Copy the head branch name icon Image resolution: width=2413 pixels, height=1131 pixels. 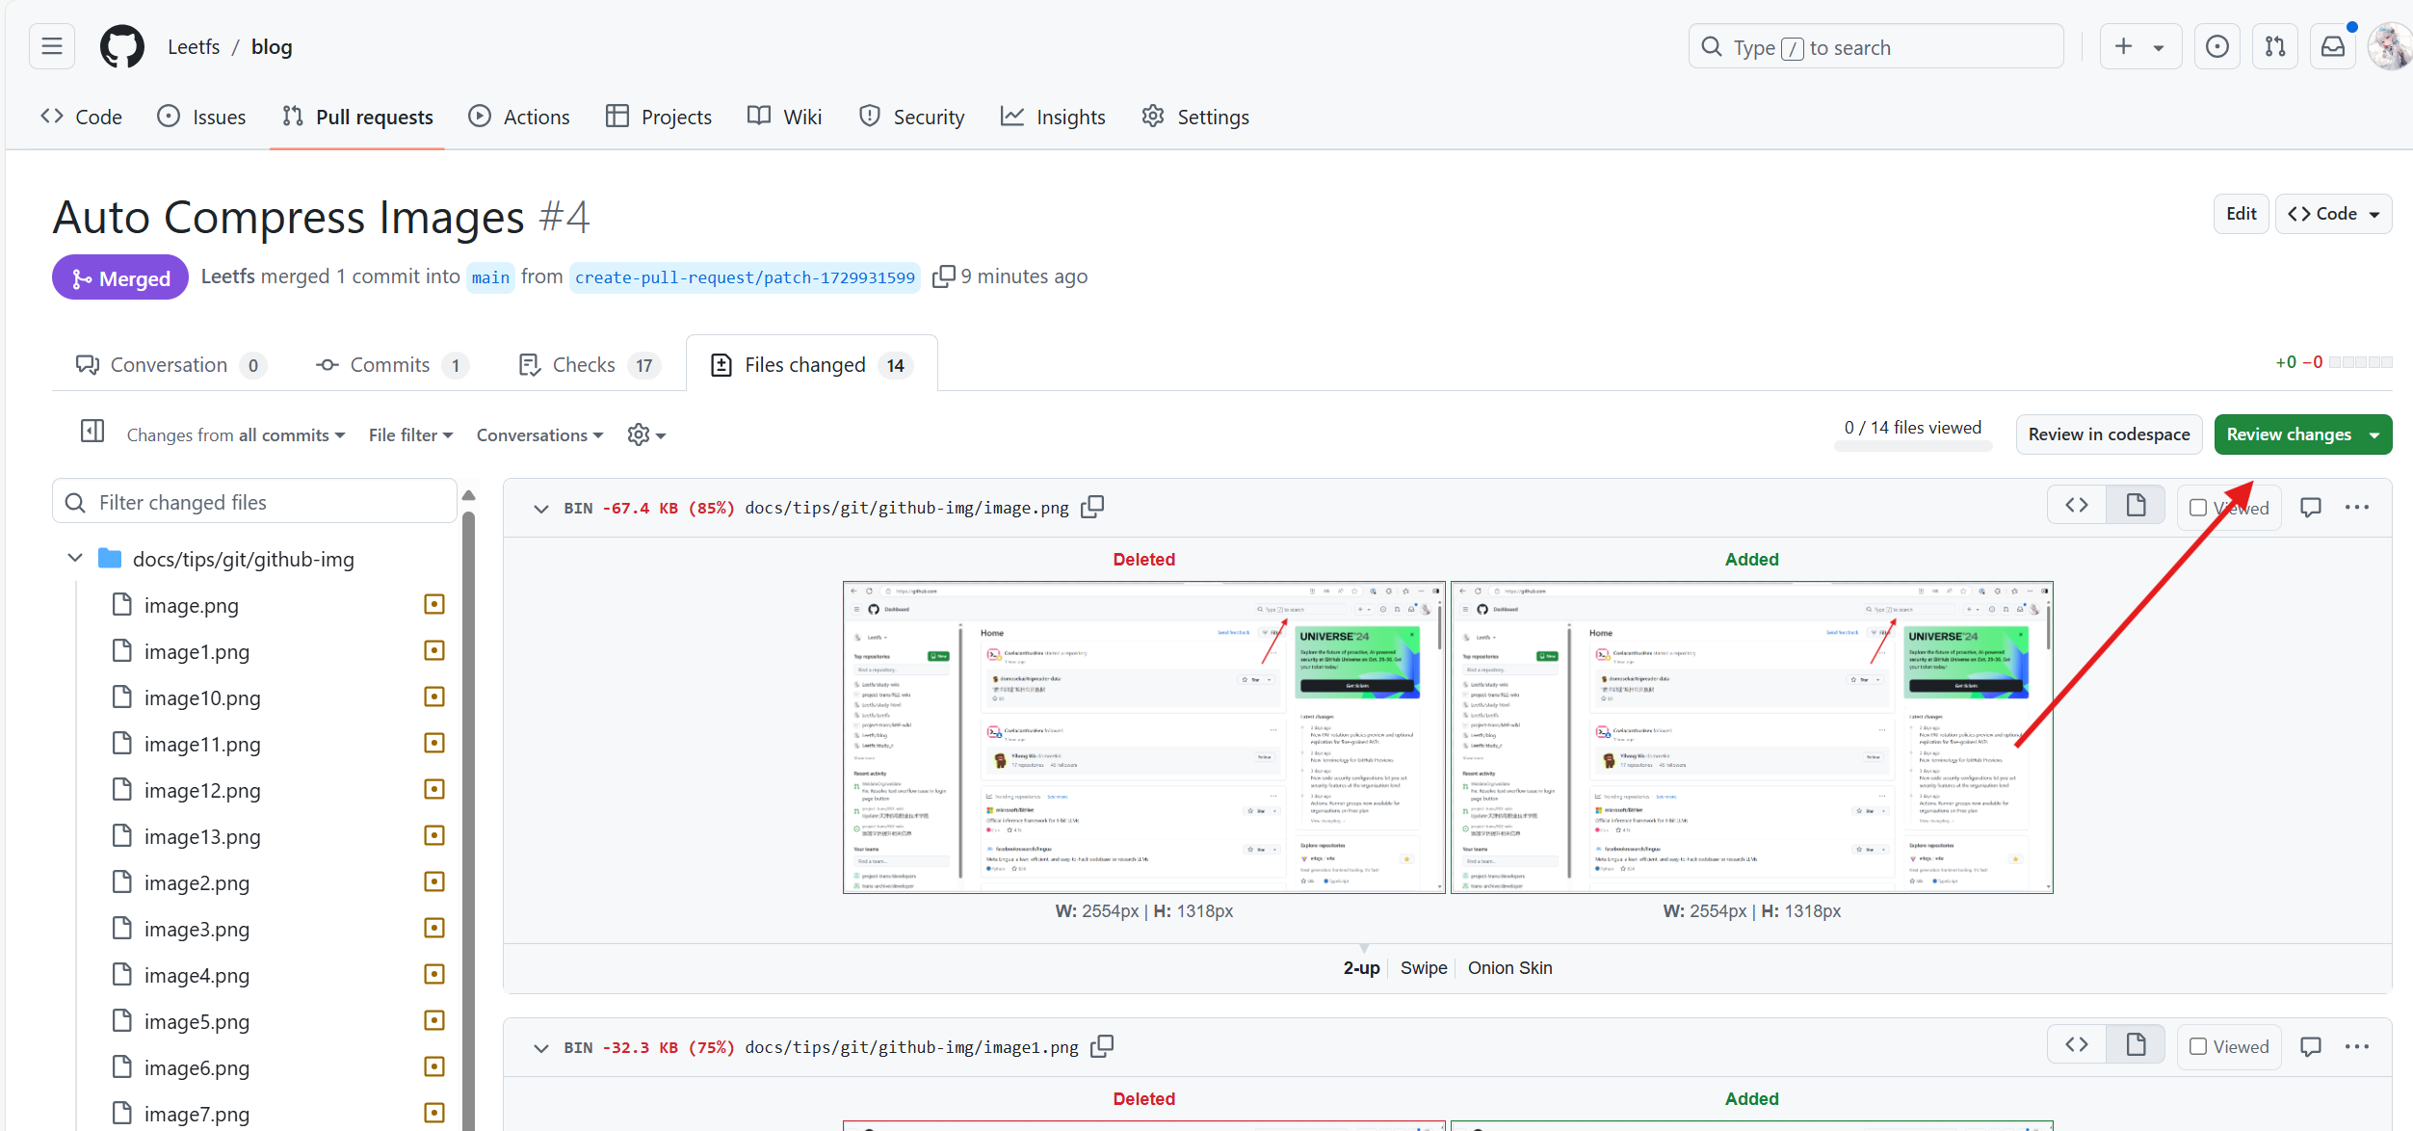pyautogui.click(x=943, y=276)
